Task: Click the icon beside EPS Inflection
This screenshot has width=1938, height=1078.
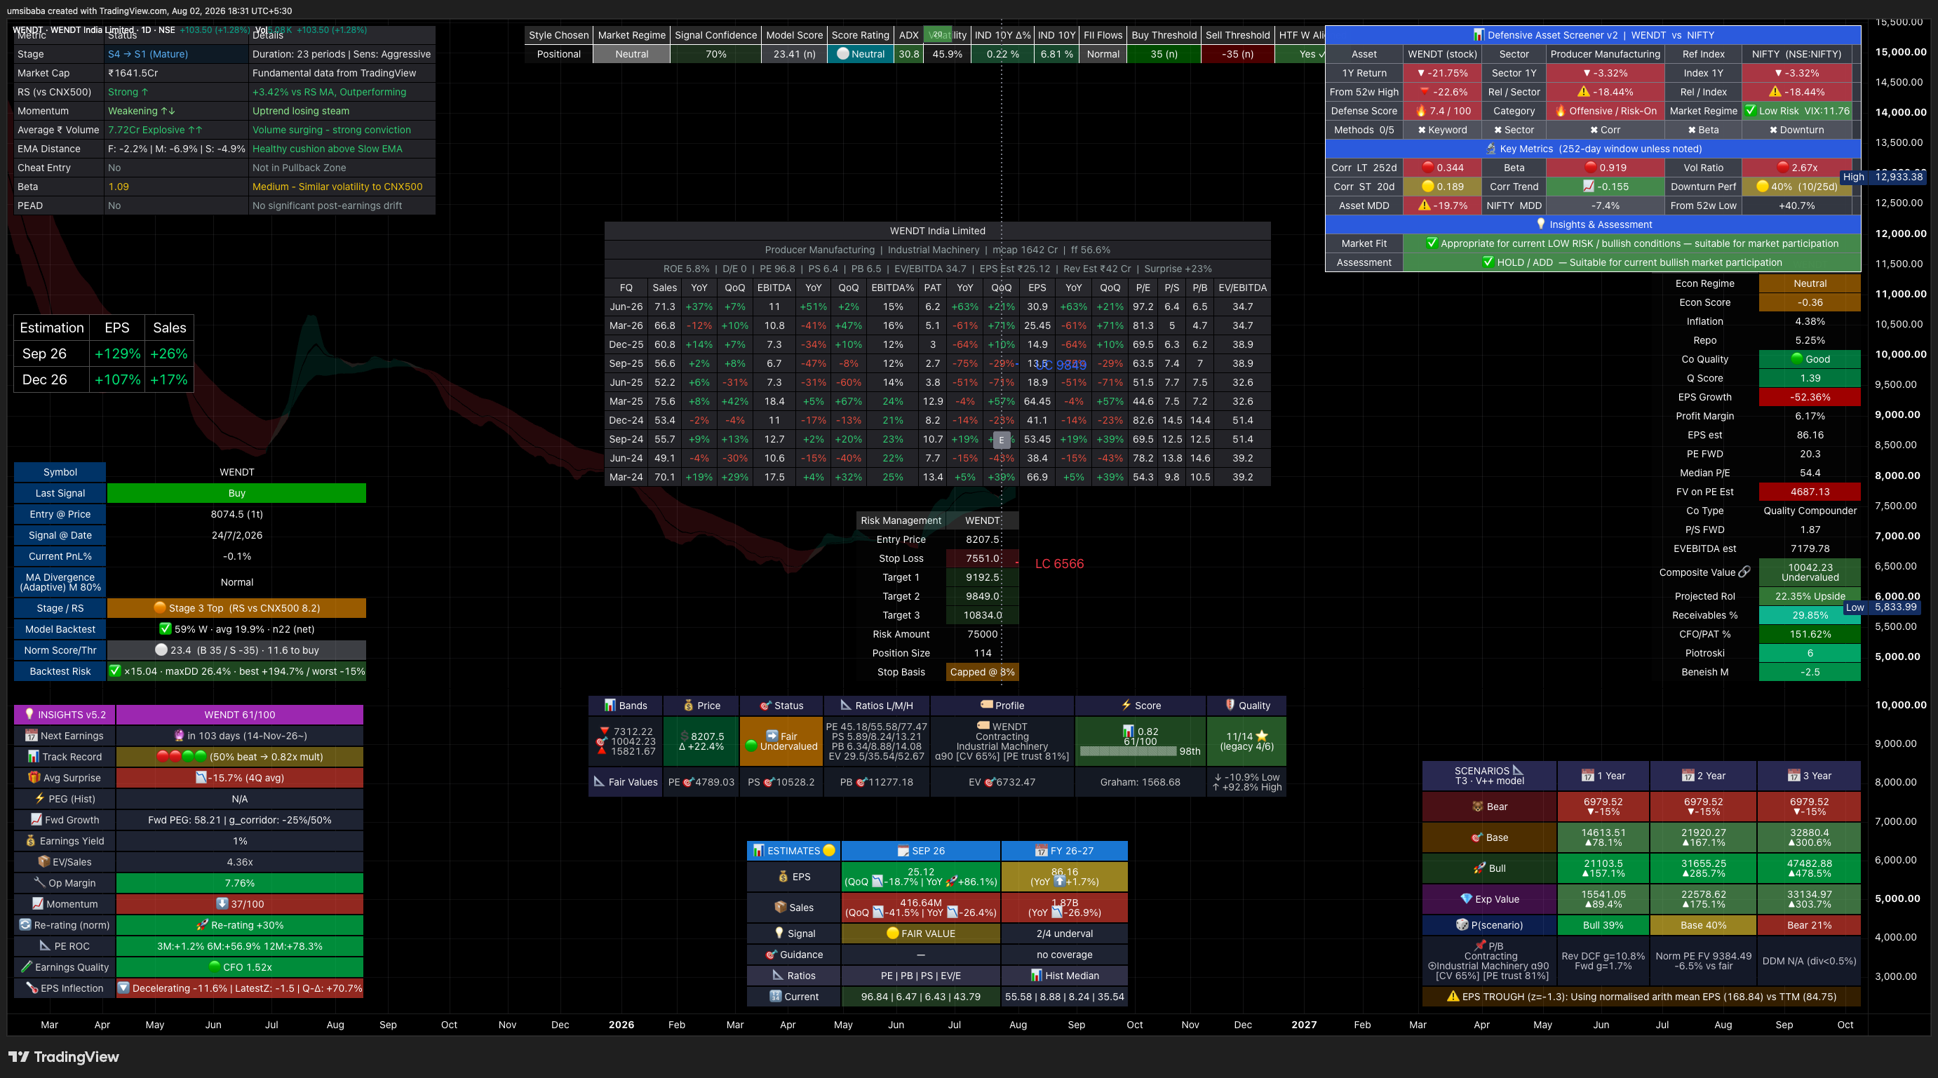Action: 32,988
